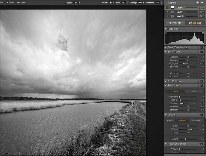Adjust Details Medium slider

click(188, 129)
